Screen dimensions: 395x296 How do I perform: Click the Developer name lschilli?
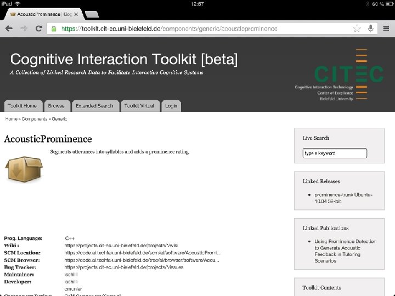[71, 282]
